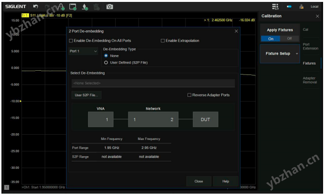Click the Port Range row label
This screenshot has height=196, width=325.
pyautogui.click(x=80, y=148)
